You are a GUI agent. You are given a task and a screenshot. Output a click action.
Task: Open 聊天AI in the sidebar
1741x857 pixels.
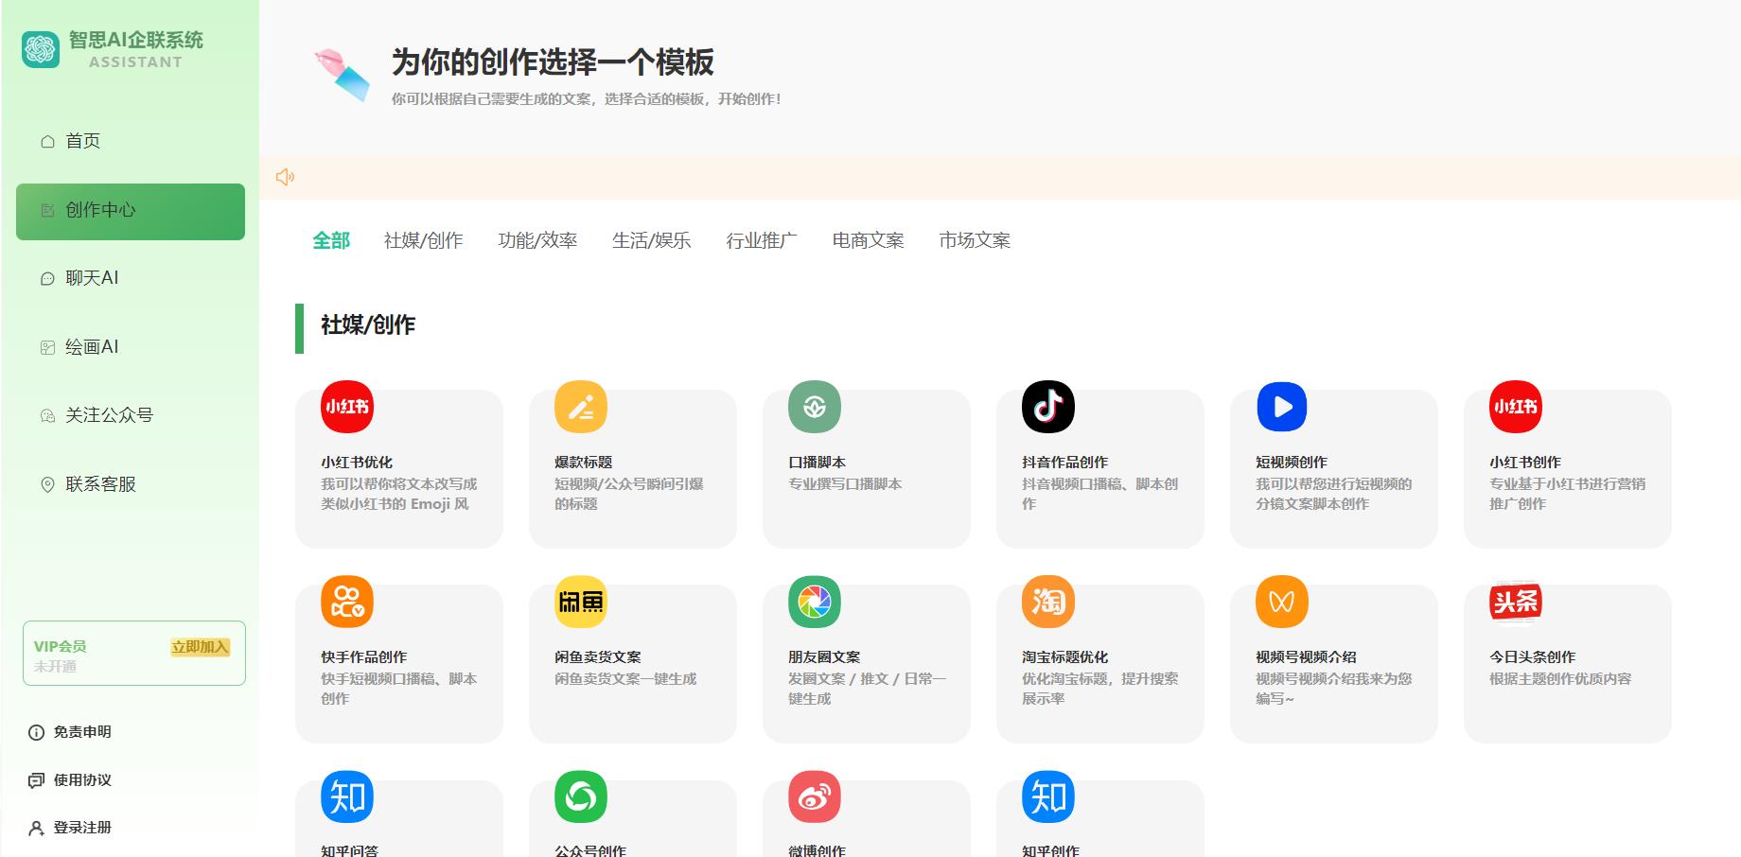(131, 278)
